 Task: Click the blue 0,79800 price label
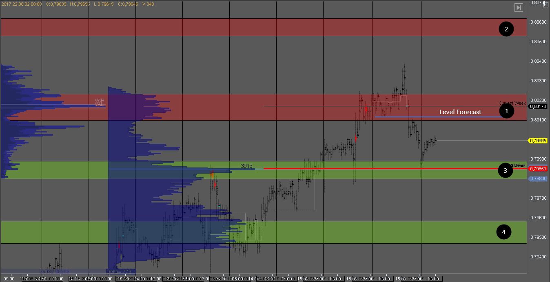pyautogui.click(x=538, y=178)
